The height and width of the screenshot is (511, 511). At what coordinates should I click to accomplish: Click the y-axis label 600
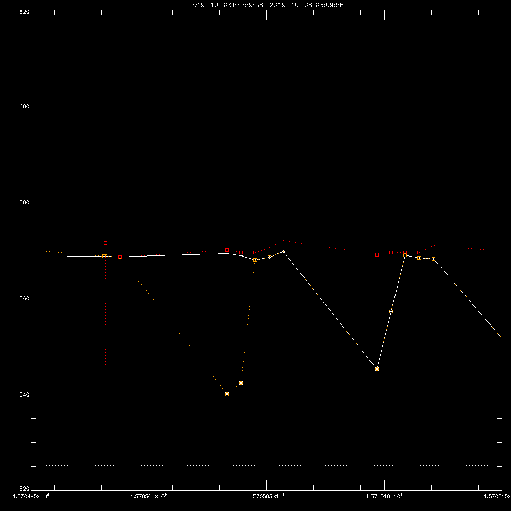tap(25, 106)
